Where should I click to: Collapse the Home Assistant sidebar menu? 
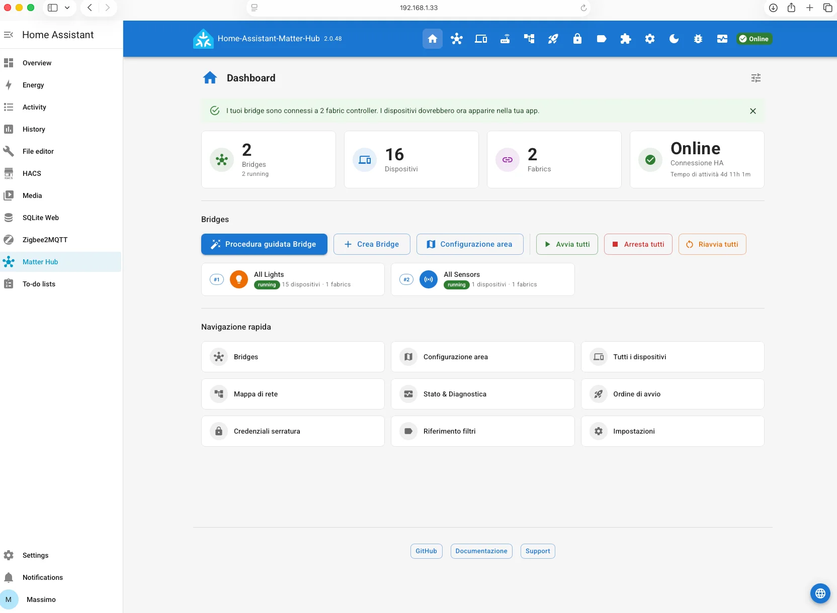[9, 35]
